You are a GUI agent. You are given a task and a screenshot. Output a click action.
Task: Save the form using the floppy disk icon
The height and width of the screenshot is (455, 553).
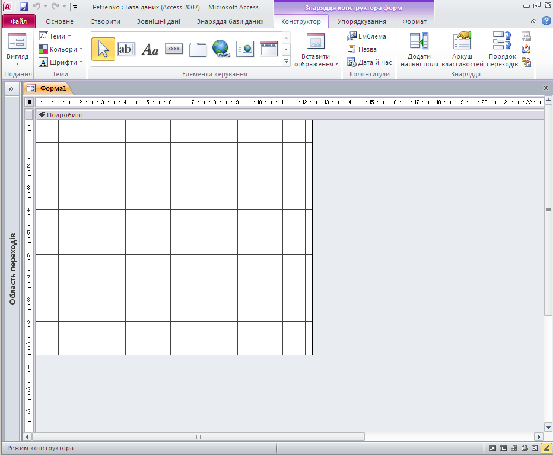tap(24, 7)
